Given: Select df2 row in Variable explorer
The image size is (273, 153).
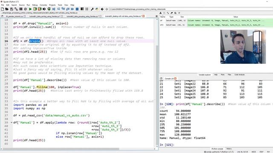Looking at the screenshot, I should [216, 25].
